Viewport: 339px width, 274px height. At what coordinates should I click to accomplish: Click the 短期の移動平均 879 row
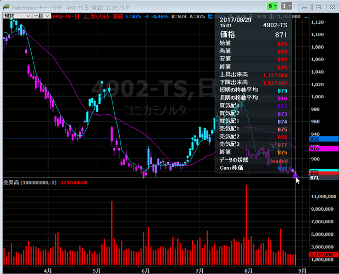253,91
